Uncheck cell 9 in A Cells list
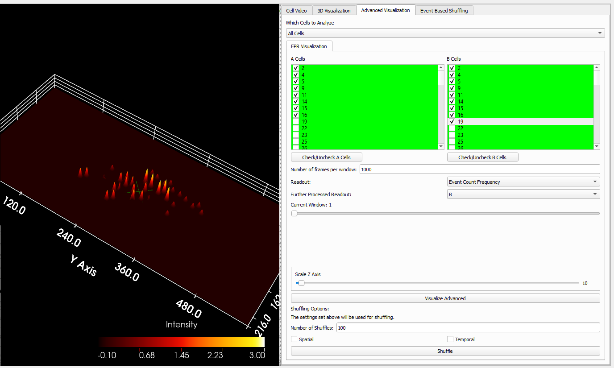This screenshot has height=368, width=614. coord(296,88)
